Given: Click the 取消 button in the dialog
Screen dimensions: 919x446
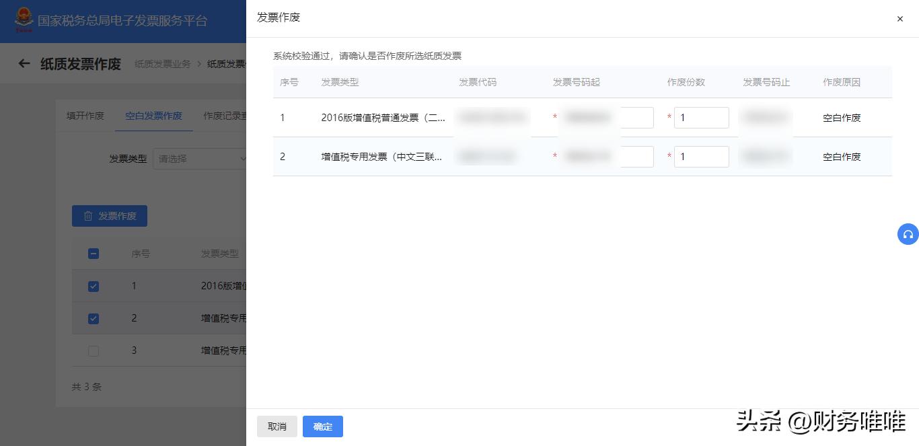Looking at the screenshot, I should point(277,426).
